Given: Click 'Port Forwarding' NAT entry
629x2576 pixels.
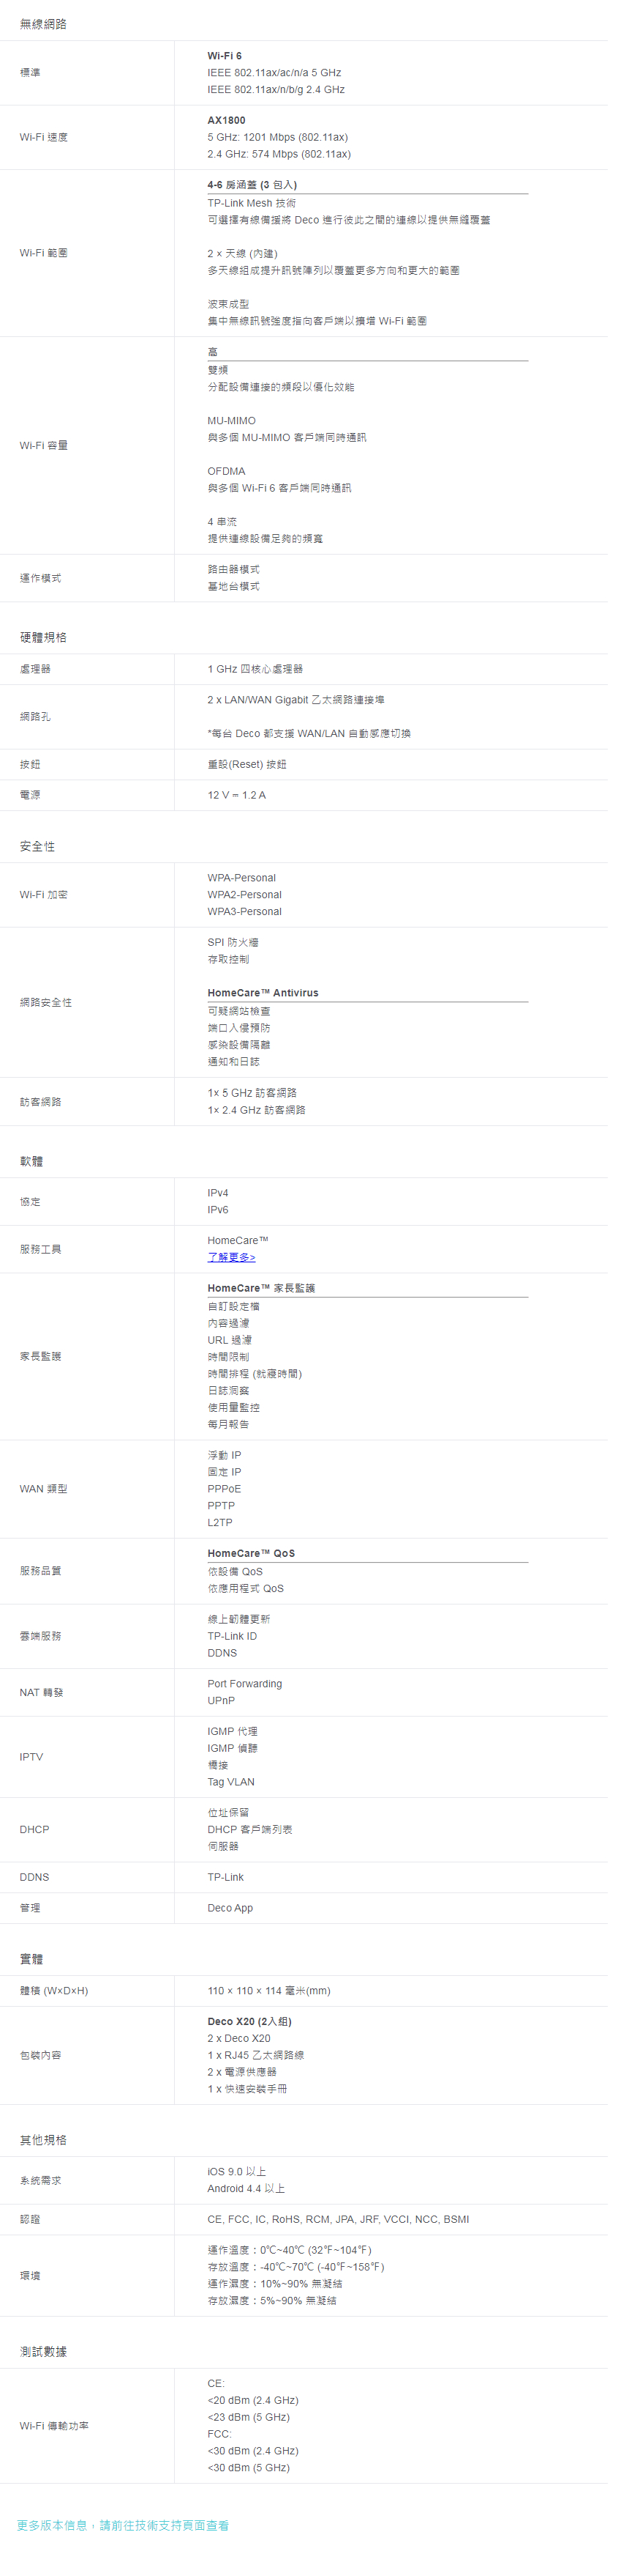Looking at the screenshot, I should (x=244, y=1684).
